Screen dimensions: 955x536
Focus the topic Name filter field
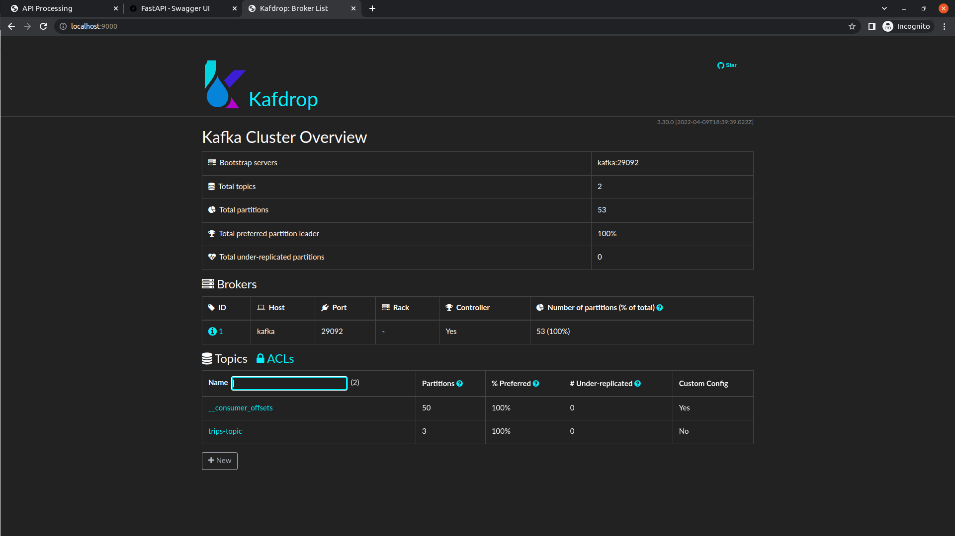289,383
